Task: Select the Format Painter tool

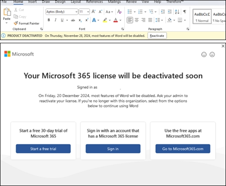Action: [27, 23]
